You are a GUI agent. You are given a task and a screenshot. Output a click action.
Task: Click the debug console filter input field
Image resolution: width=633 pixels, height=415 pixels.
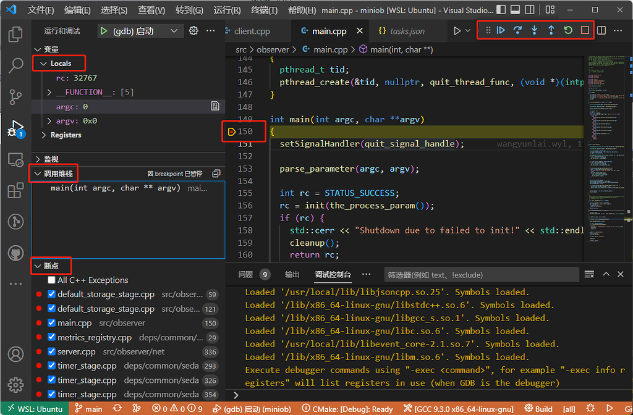click(x=482, y=275)
